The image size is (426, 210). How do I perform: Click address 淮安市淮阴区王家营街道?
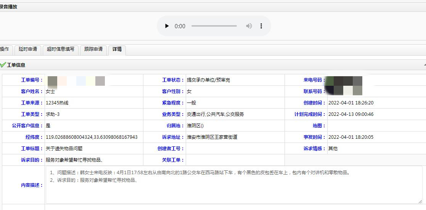(212, 137)
